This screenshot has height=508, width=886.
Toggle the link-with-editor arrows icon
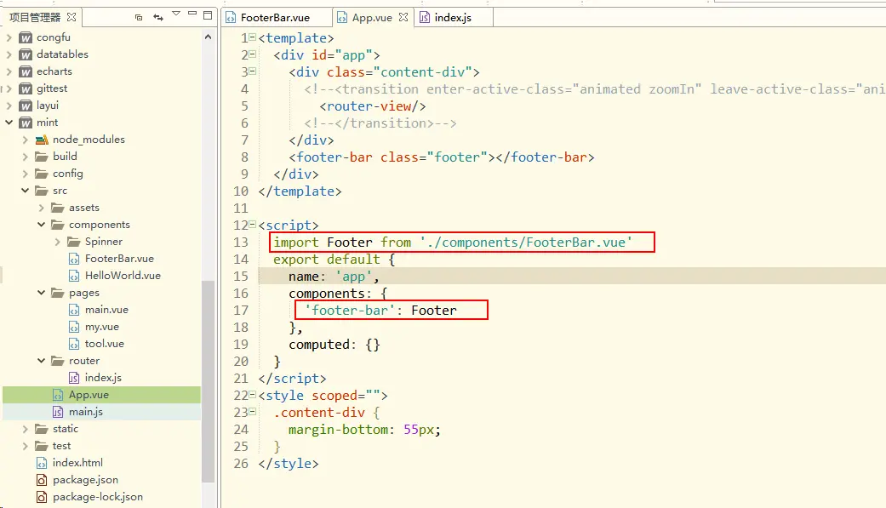click(158, 18)
